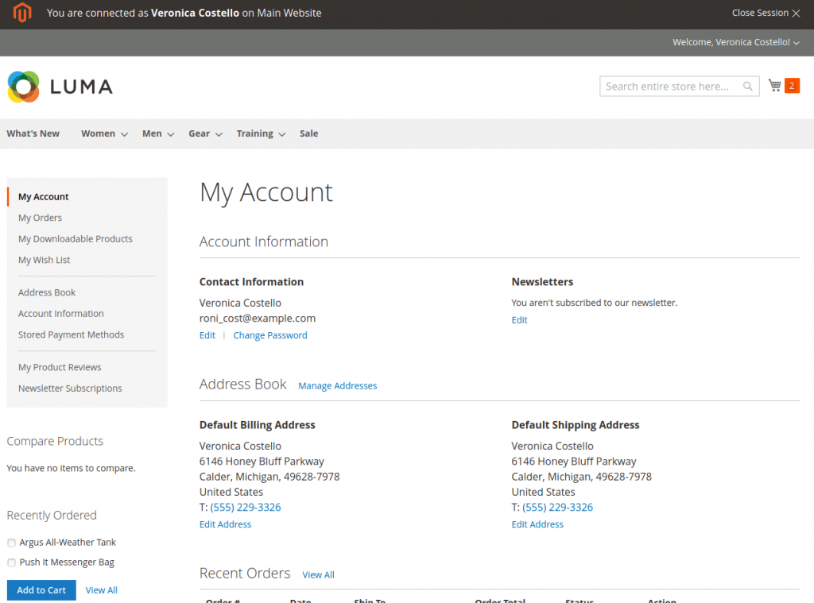The width and height of the screenshot is (814, 603).
Task: Open the Sale menu item
Action: pyautogui.click(x=309, y=133)
